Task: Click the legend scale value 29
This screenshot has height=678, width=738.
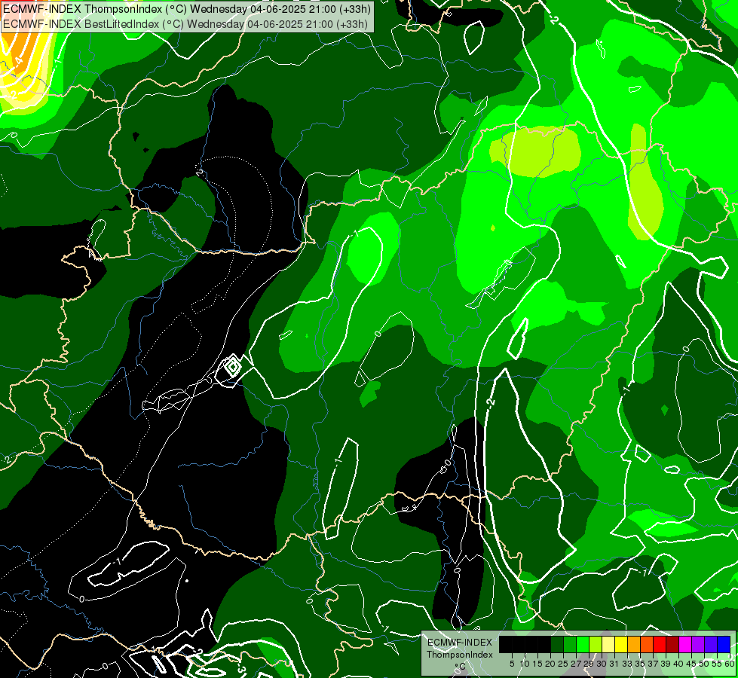Action: 588,664
